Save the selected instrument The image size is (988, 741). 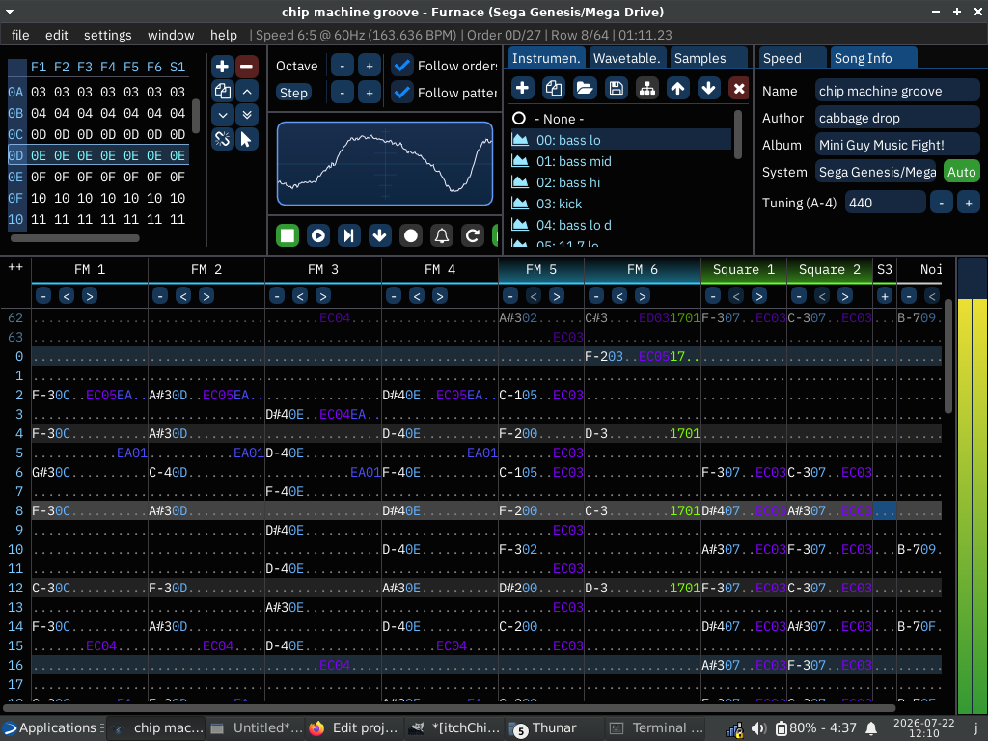pos(616,88)
